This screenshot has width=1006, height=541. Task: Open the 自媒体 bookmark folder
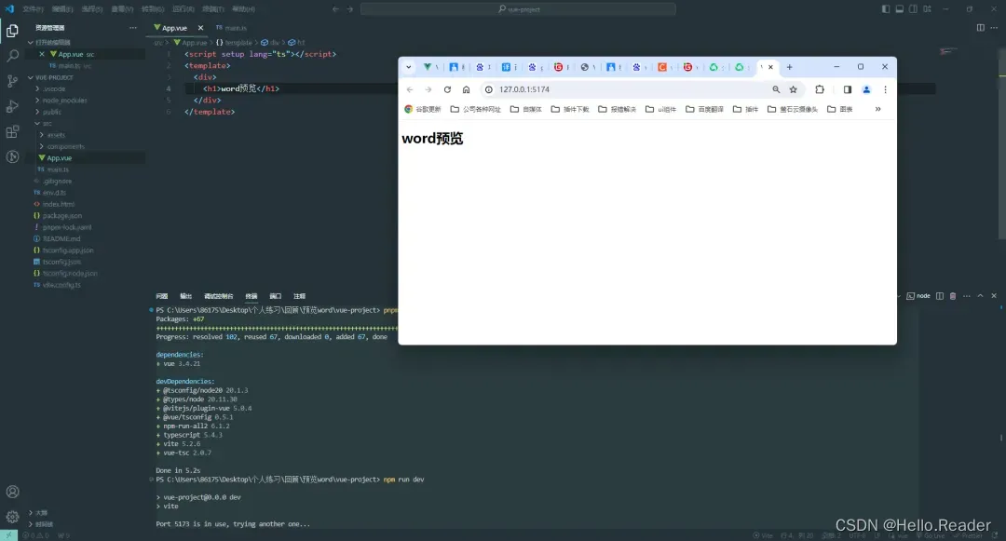[525, 109]
